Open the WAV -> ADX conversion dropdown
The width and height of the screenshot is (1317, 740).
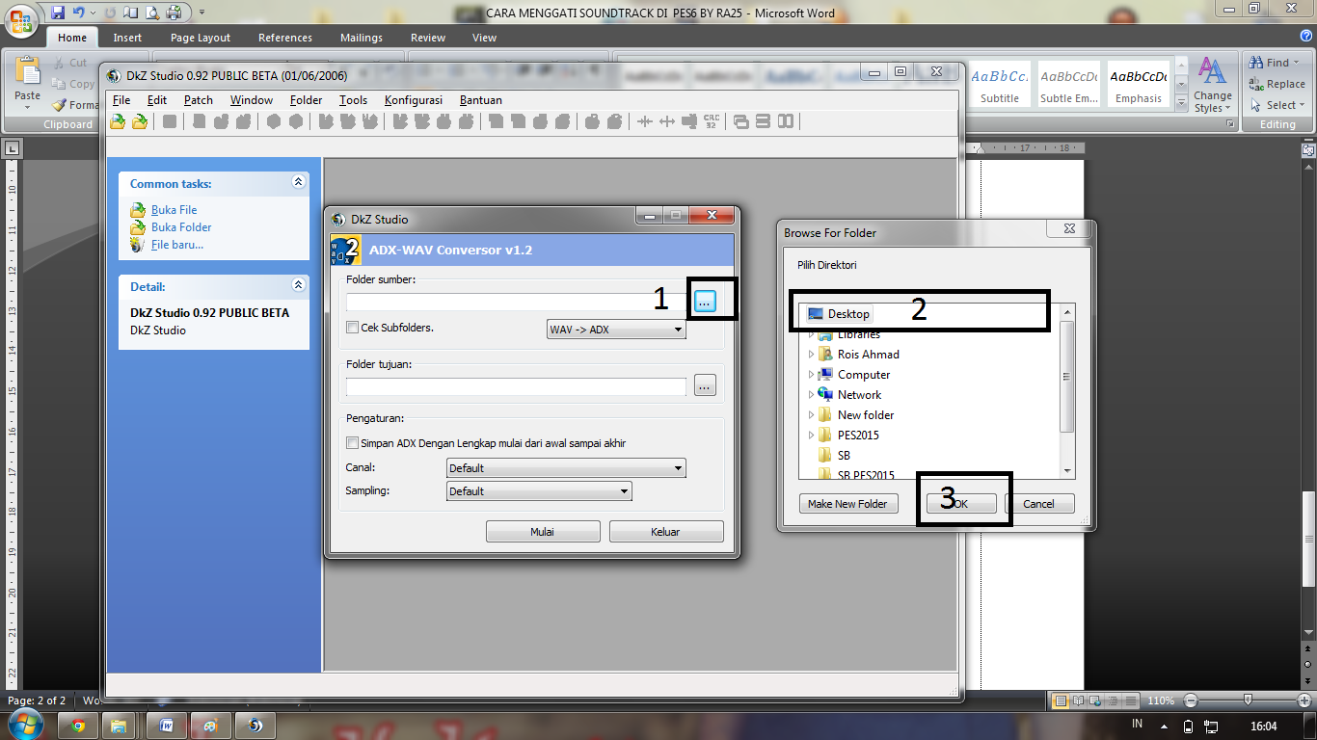(x=616, y=330)
